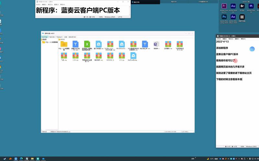Select the 新建文本文档 txt file icon

click(x=75, y=44)
